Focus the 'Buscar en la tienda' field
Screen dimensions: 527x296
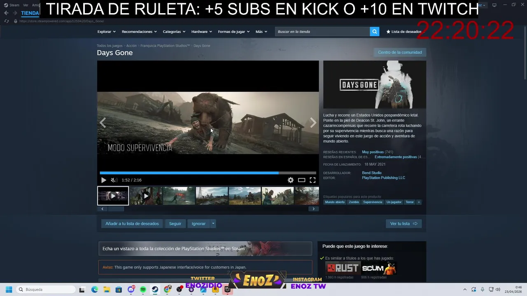pos(322,32)
